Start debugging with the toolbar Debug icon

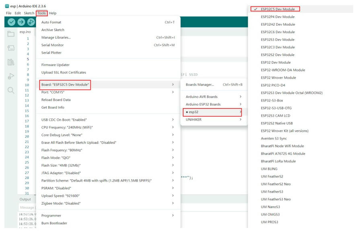coord(31,22)
